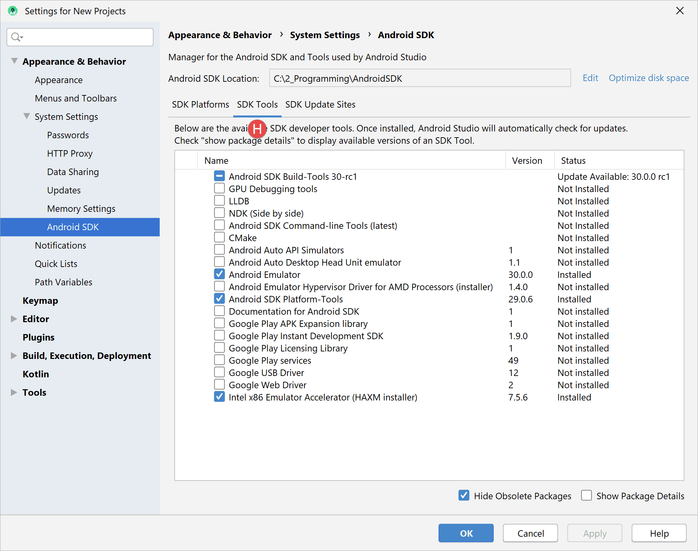
Task: Focus the settings search field
Action: pos(80,37)
